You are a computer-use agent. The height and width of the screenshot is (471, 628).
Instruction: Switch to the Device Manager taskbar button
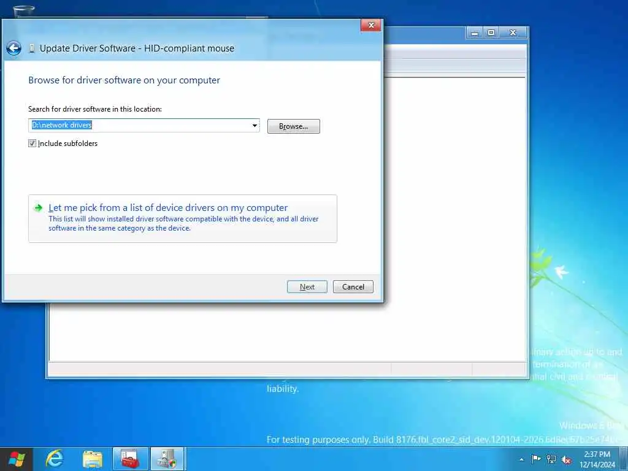click(x=167, y=459)
